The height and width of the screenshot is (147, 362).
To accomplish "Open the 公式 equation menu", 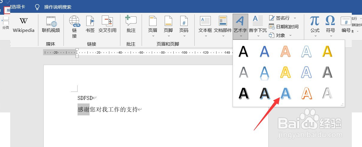I will [315, 27].
